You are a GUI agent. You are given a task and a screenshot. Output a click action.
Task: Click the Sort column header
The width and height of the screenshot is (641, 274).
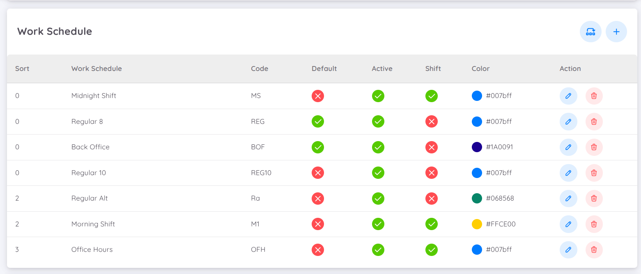pyautogui.click(x=22, y=68)
